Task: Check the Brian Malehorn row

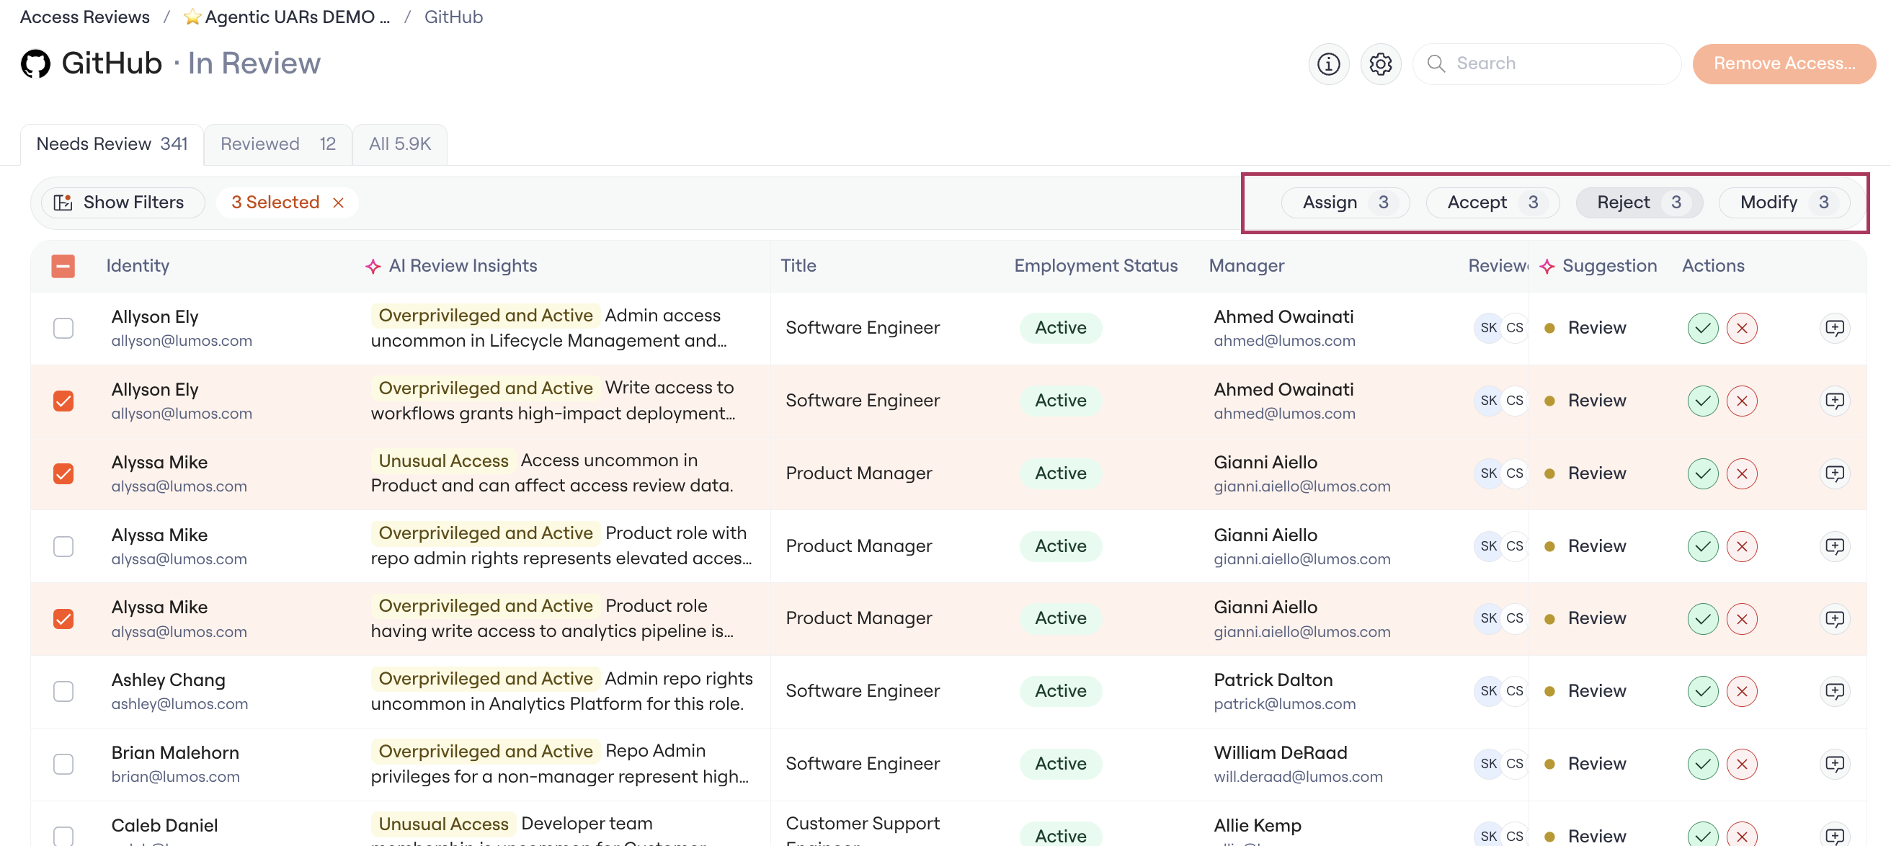Action: pos(63,764)
